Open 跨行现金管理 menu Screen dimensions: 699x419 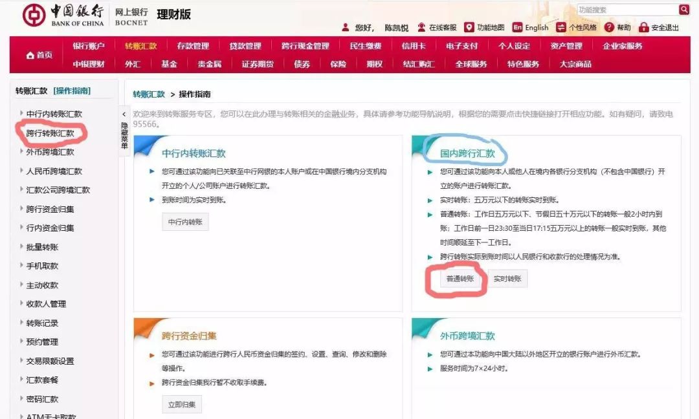pyautogui.click(x=305, y=46)
